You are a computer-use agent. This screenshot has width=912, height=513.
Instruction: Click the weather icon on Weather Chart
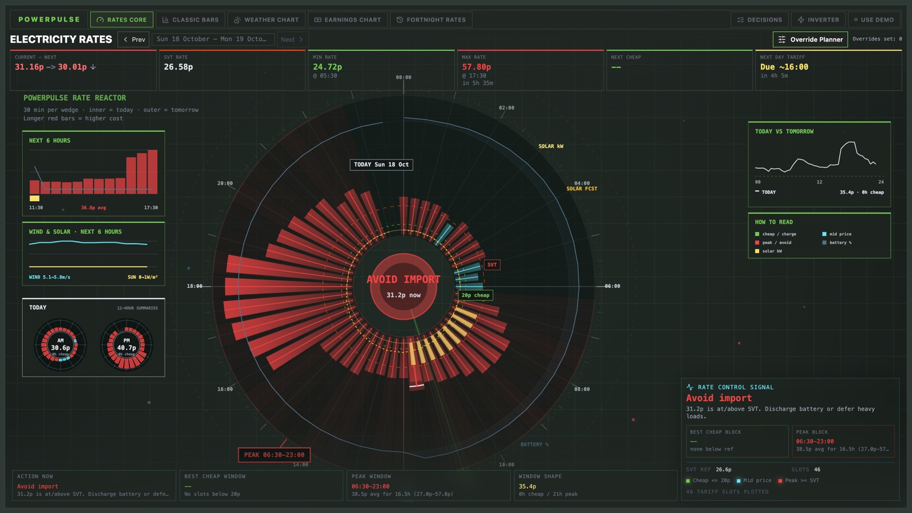coord(237,19)
